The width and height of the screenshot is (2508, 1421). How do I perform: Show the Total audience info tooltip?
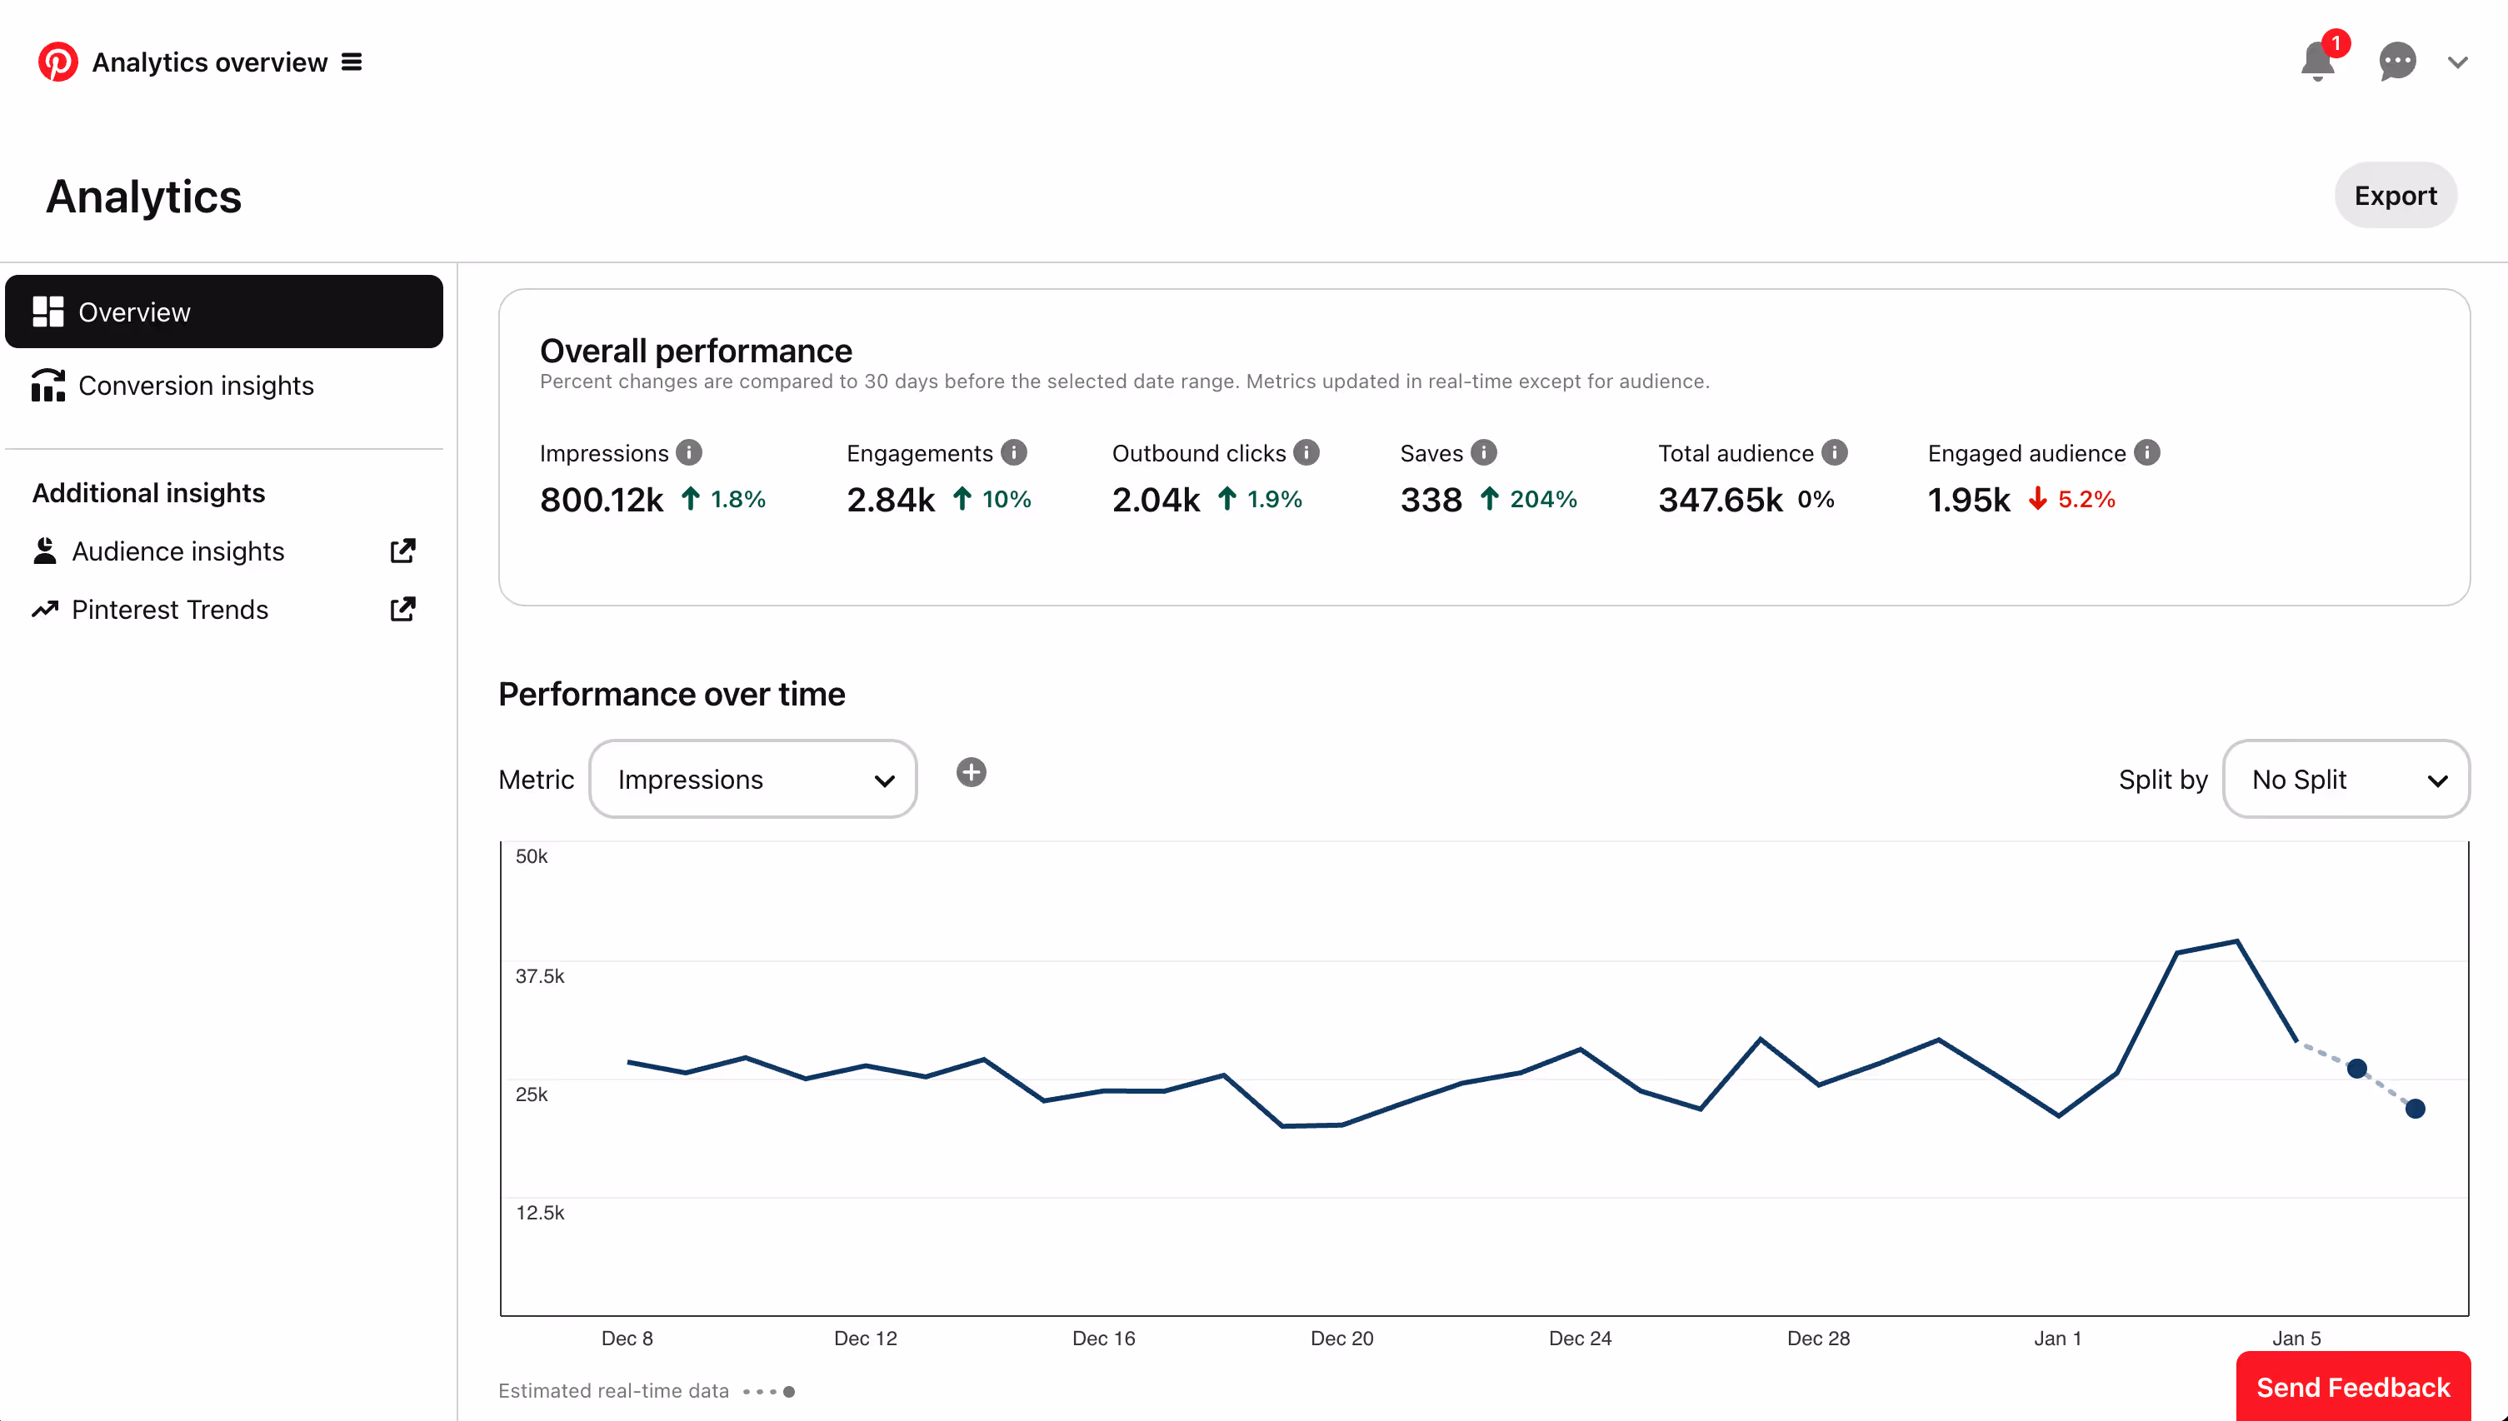click(1836, 451)
